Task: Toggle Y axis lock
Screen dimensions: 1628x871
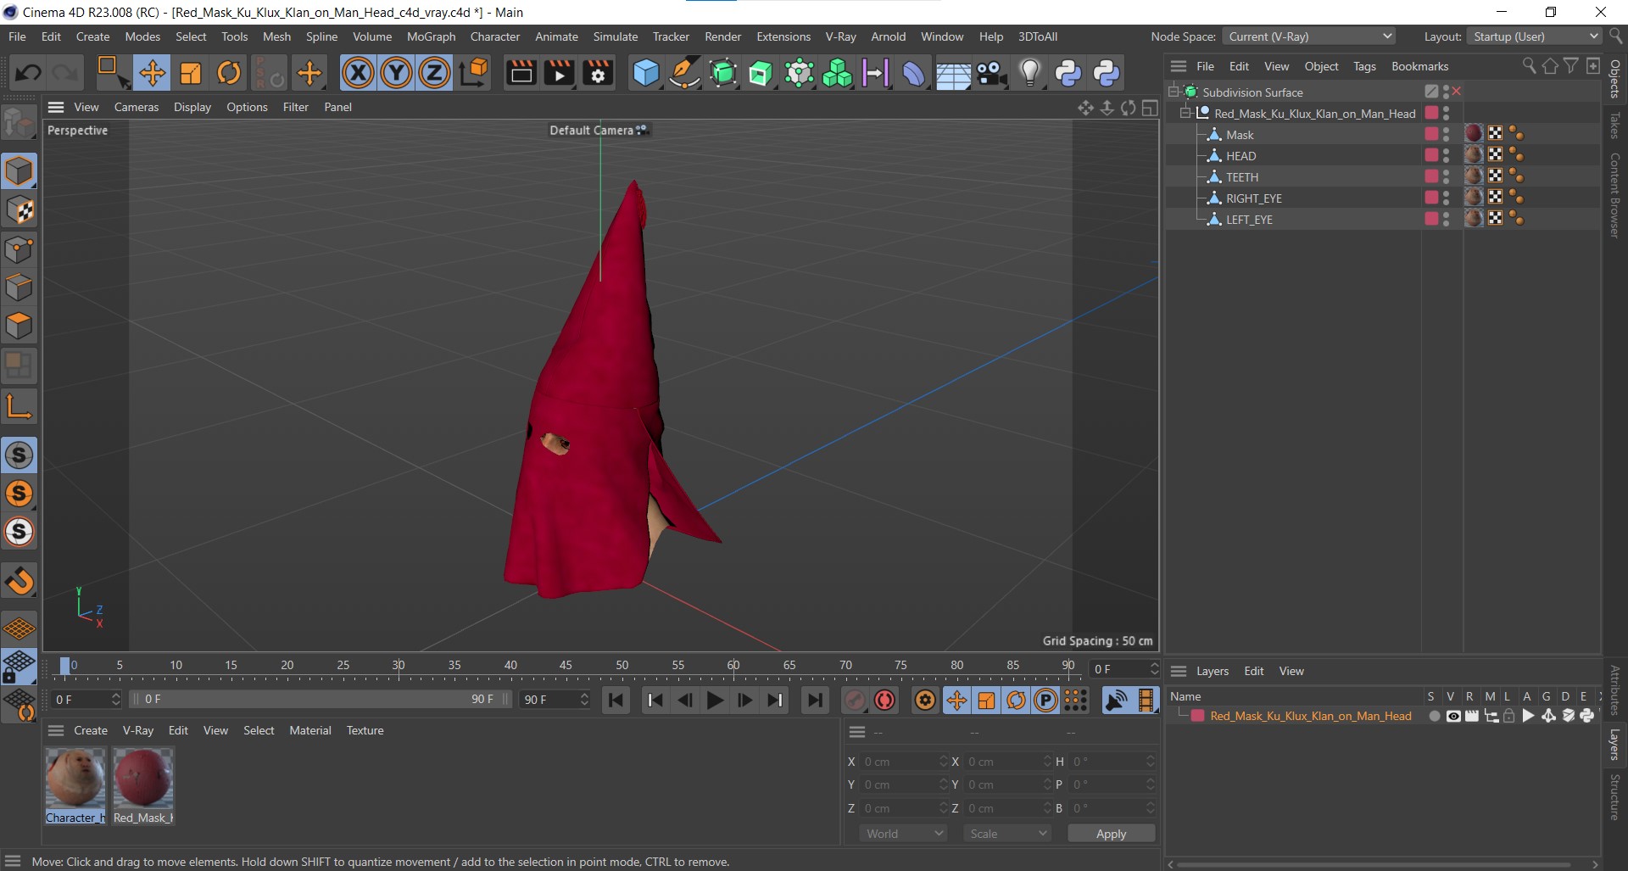Action: click(x=396, y=73)
